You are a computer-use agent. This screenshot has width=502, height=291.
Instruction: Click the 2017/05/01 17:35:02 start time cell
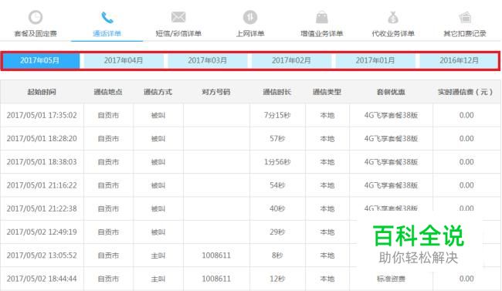42,115
